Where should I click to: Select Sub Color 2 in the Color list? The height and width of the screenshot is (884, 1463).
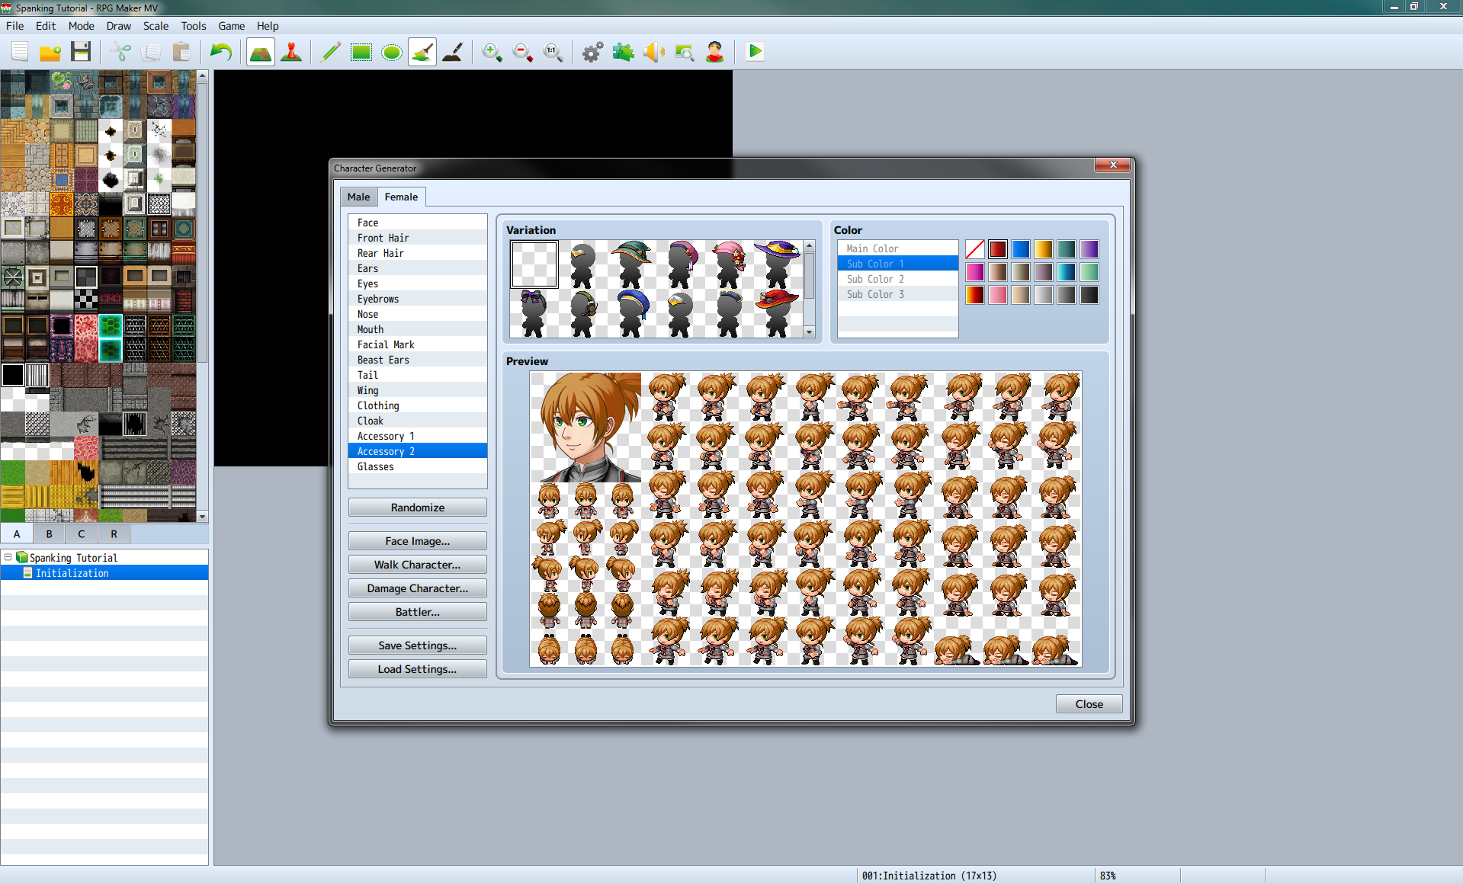(898, 279)
